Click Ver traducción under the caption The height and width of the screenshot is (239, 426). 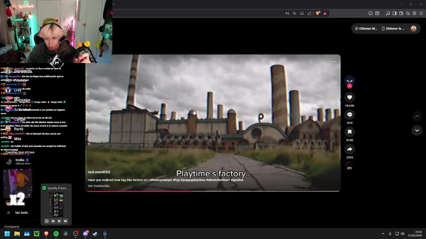99,186
